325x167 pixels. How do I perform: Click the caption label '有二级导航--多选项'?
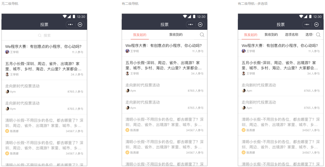(252, 4)
